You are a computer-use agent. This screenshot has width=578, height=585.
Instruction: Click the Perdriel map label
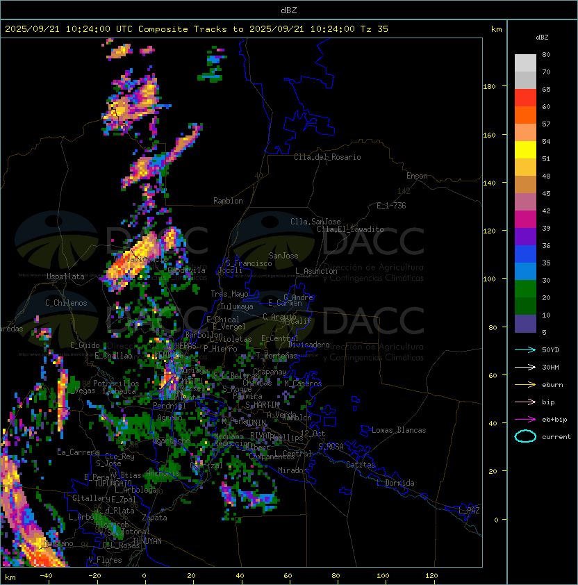coord(169,406)
